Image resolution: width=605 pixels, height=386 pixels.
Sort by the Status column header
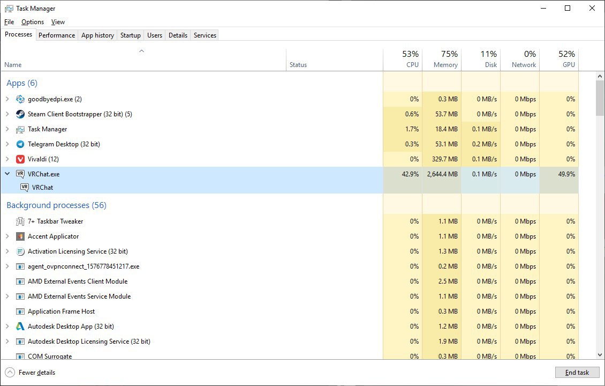click(x=335, y=60)
